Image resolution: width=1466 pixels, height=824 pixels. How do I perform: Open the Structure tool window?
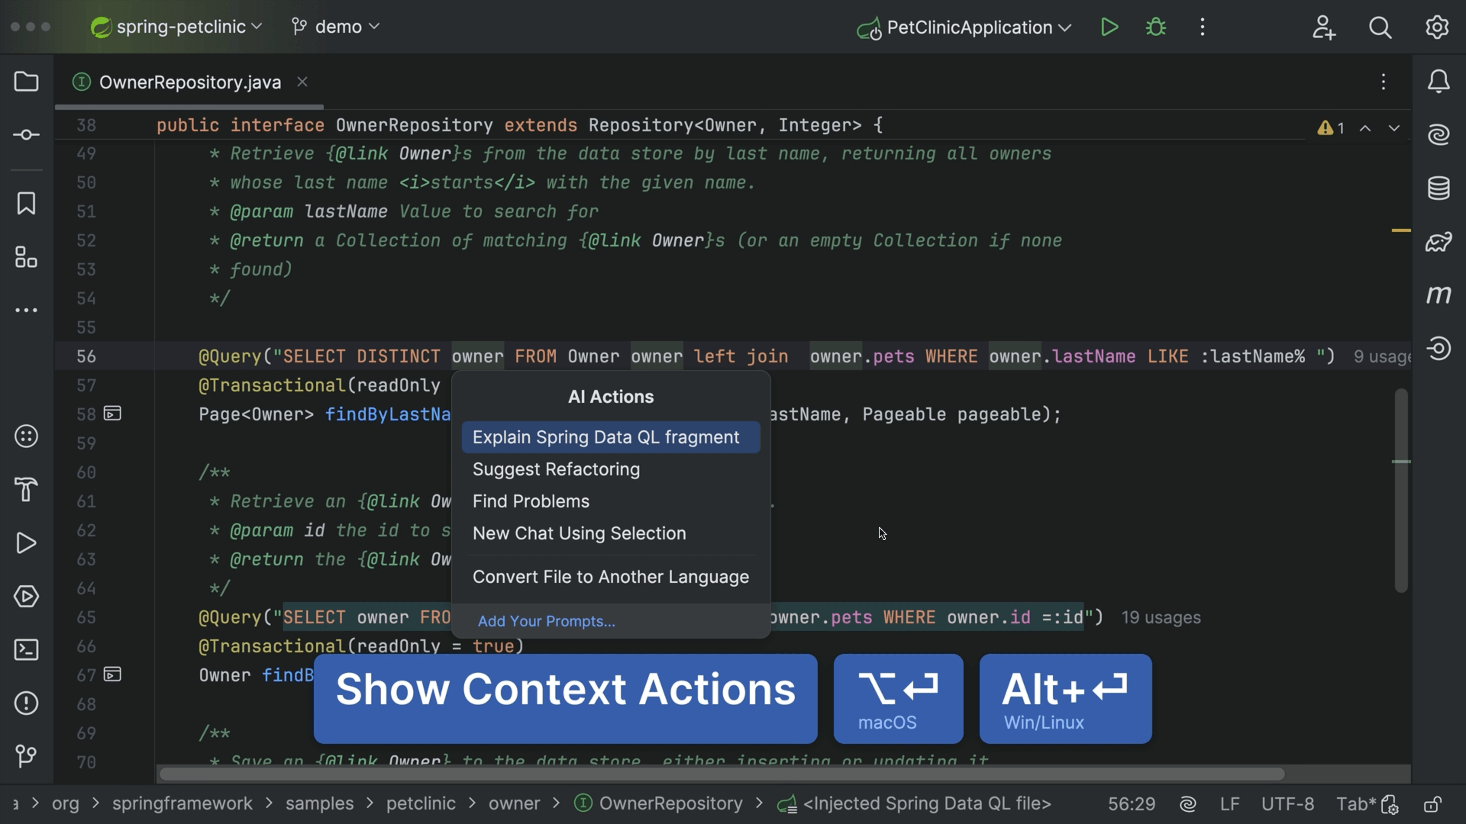pyautogui.click(x=26, y=257)
